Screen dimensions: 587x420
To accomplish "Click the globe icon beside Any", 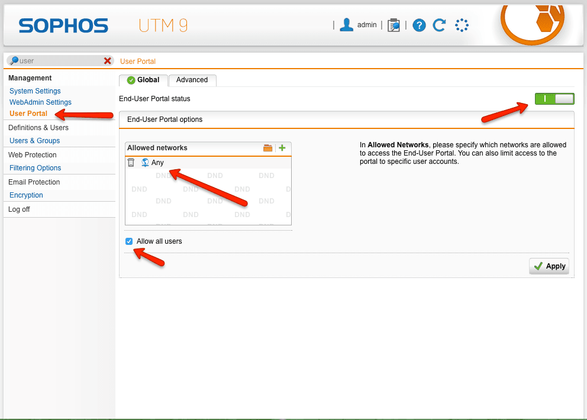I will coord(145,163).
